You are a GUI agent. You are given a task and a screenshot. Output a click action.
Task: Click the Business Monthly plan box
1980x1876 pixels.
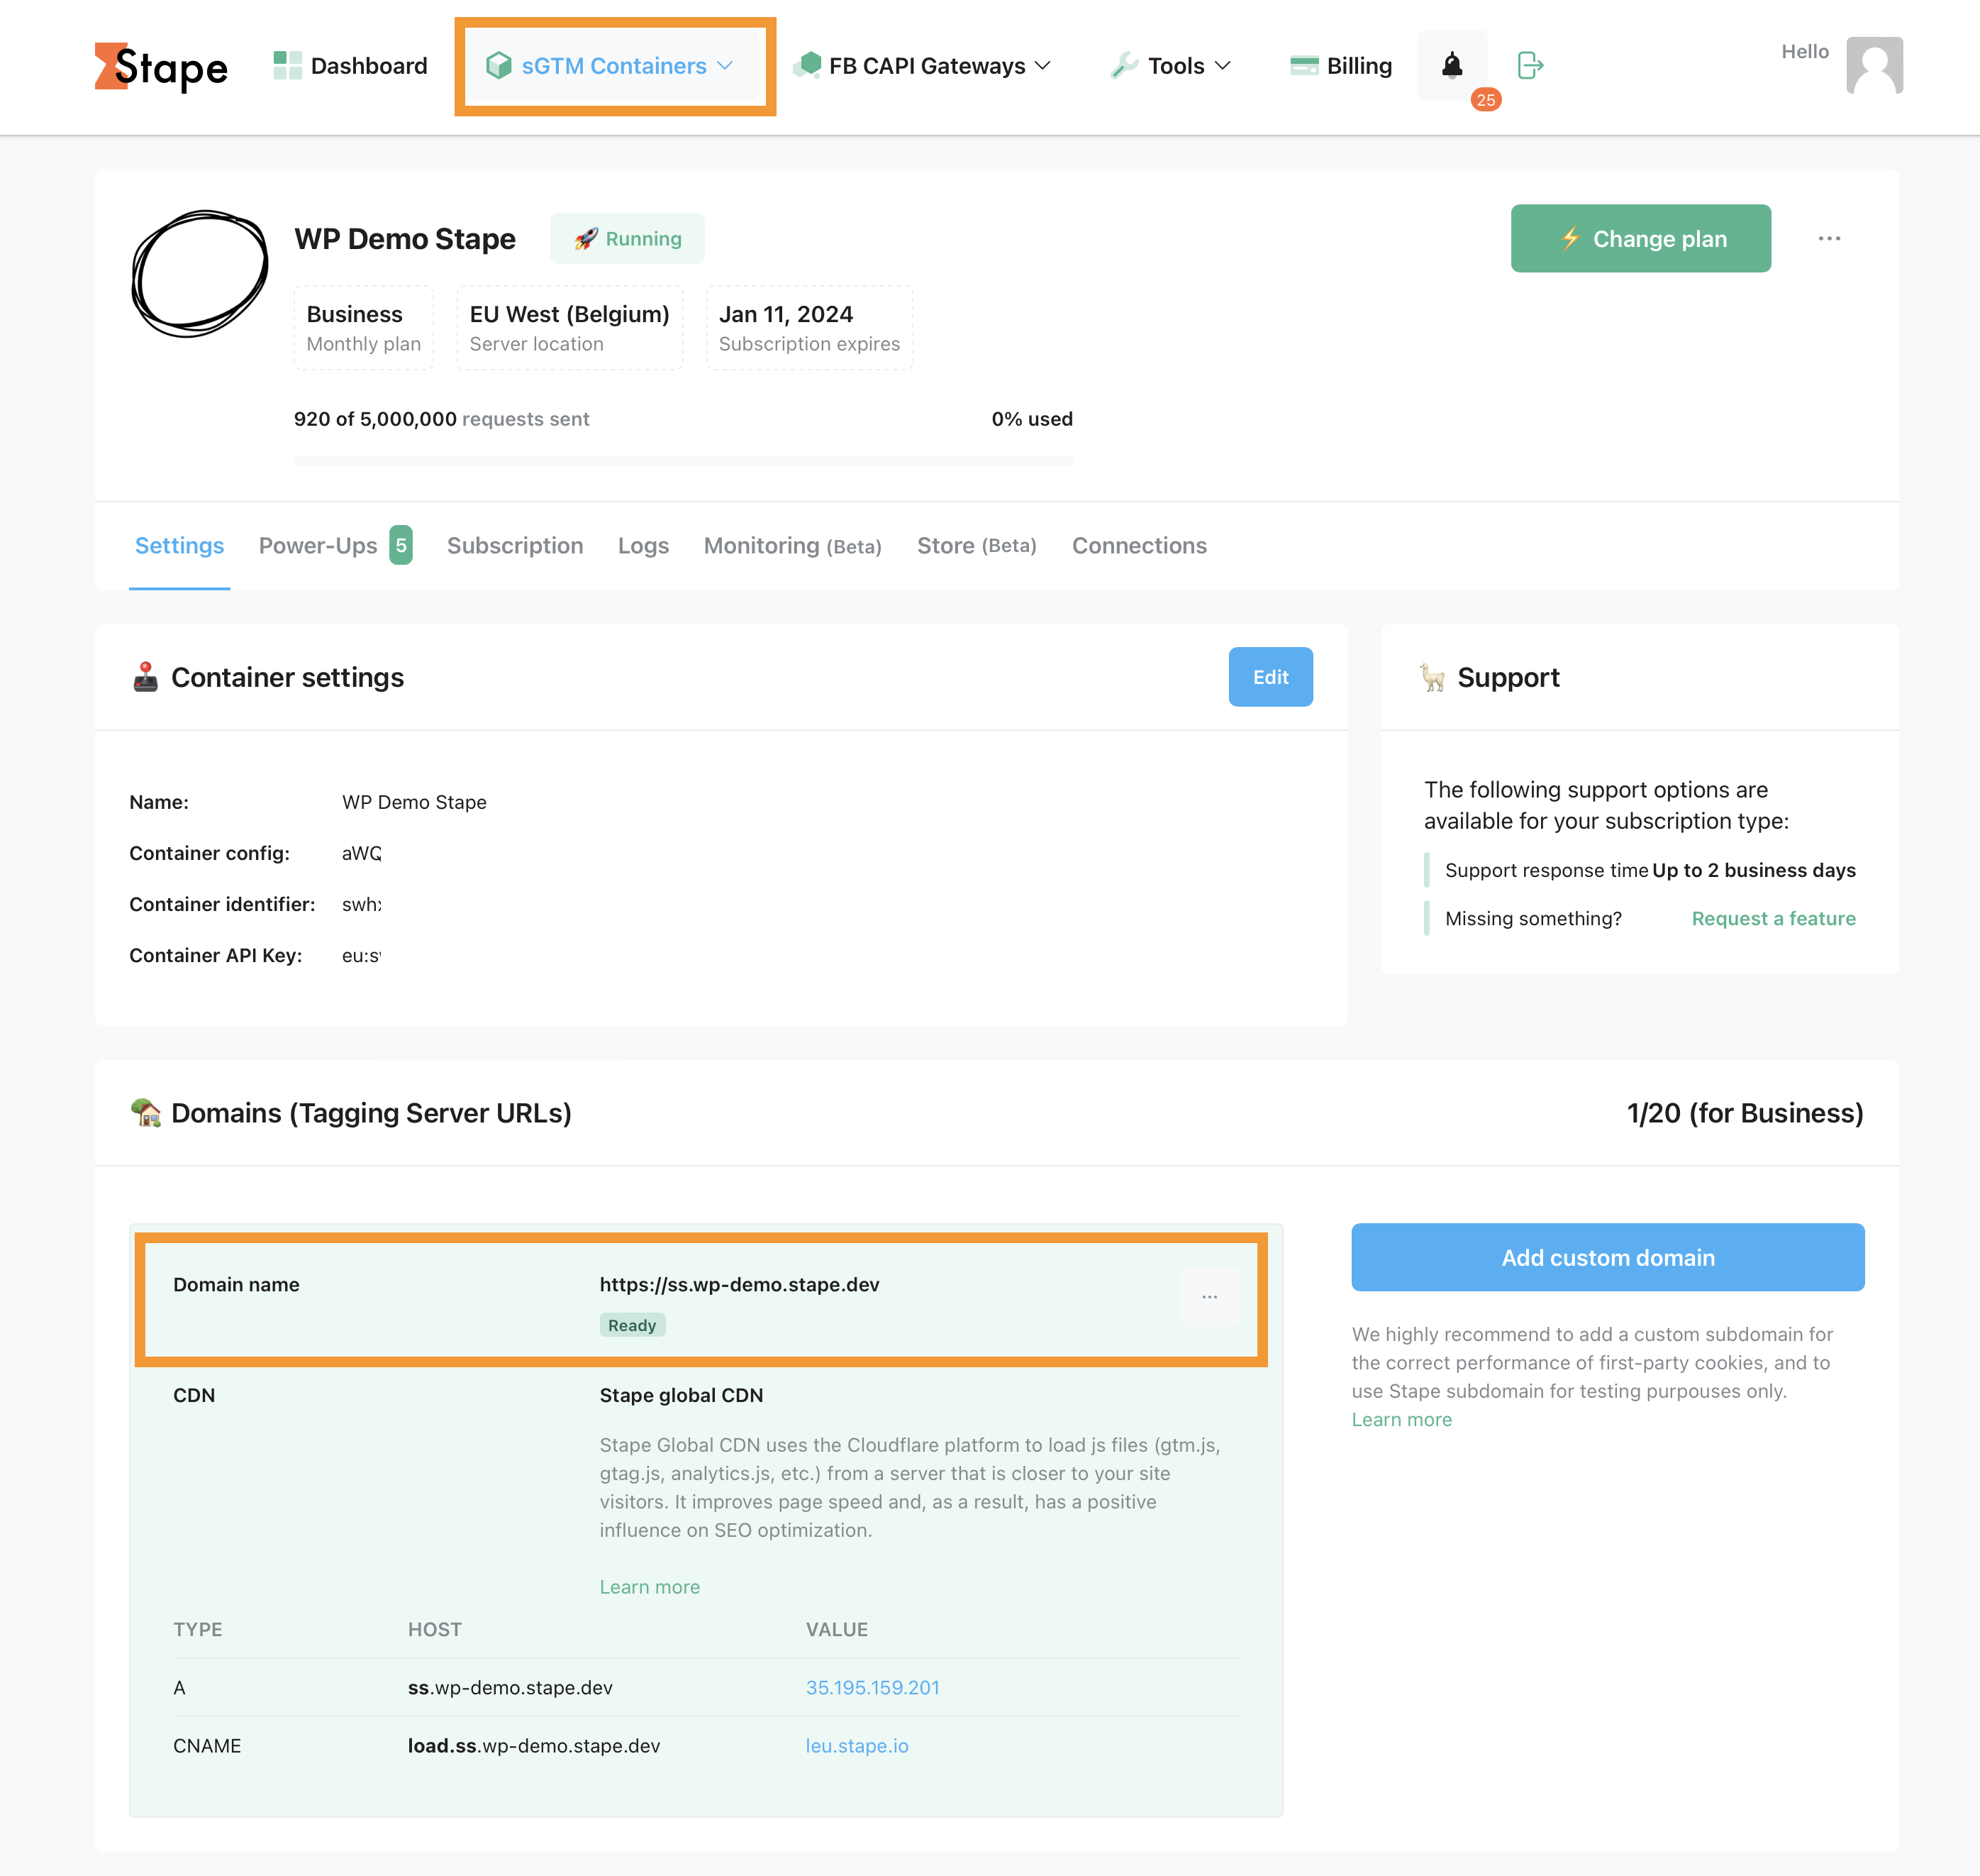pyautogui.click(x=364, y=328)
